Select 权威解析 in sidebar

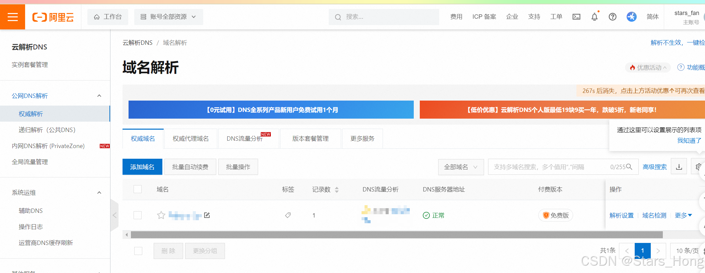[55, 114]
